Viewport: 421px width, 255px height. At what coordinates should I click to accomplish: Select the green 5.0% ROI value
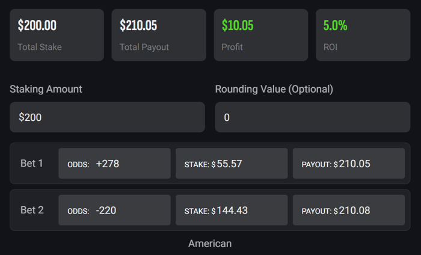point(335,26)
